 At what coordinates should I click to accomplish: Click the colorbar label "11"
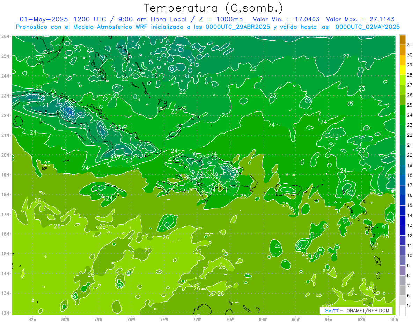click(410, 245)
